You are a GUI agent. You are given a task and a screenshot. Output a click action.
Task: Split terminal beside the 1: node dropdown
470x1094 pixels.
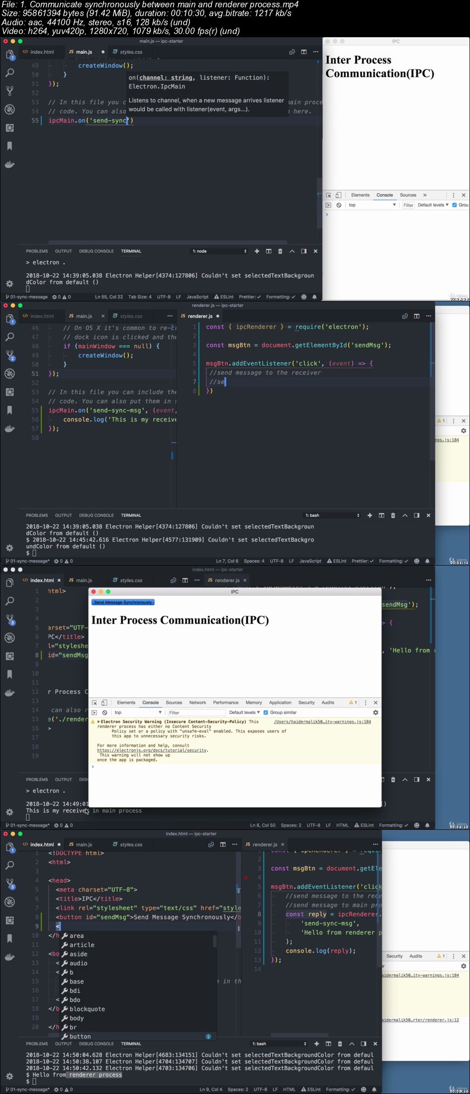[269, 251]
